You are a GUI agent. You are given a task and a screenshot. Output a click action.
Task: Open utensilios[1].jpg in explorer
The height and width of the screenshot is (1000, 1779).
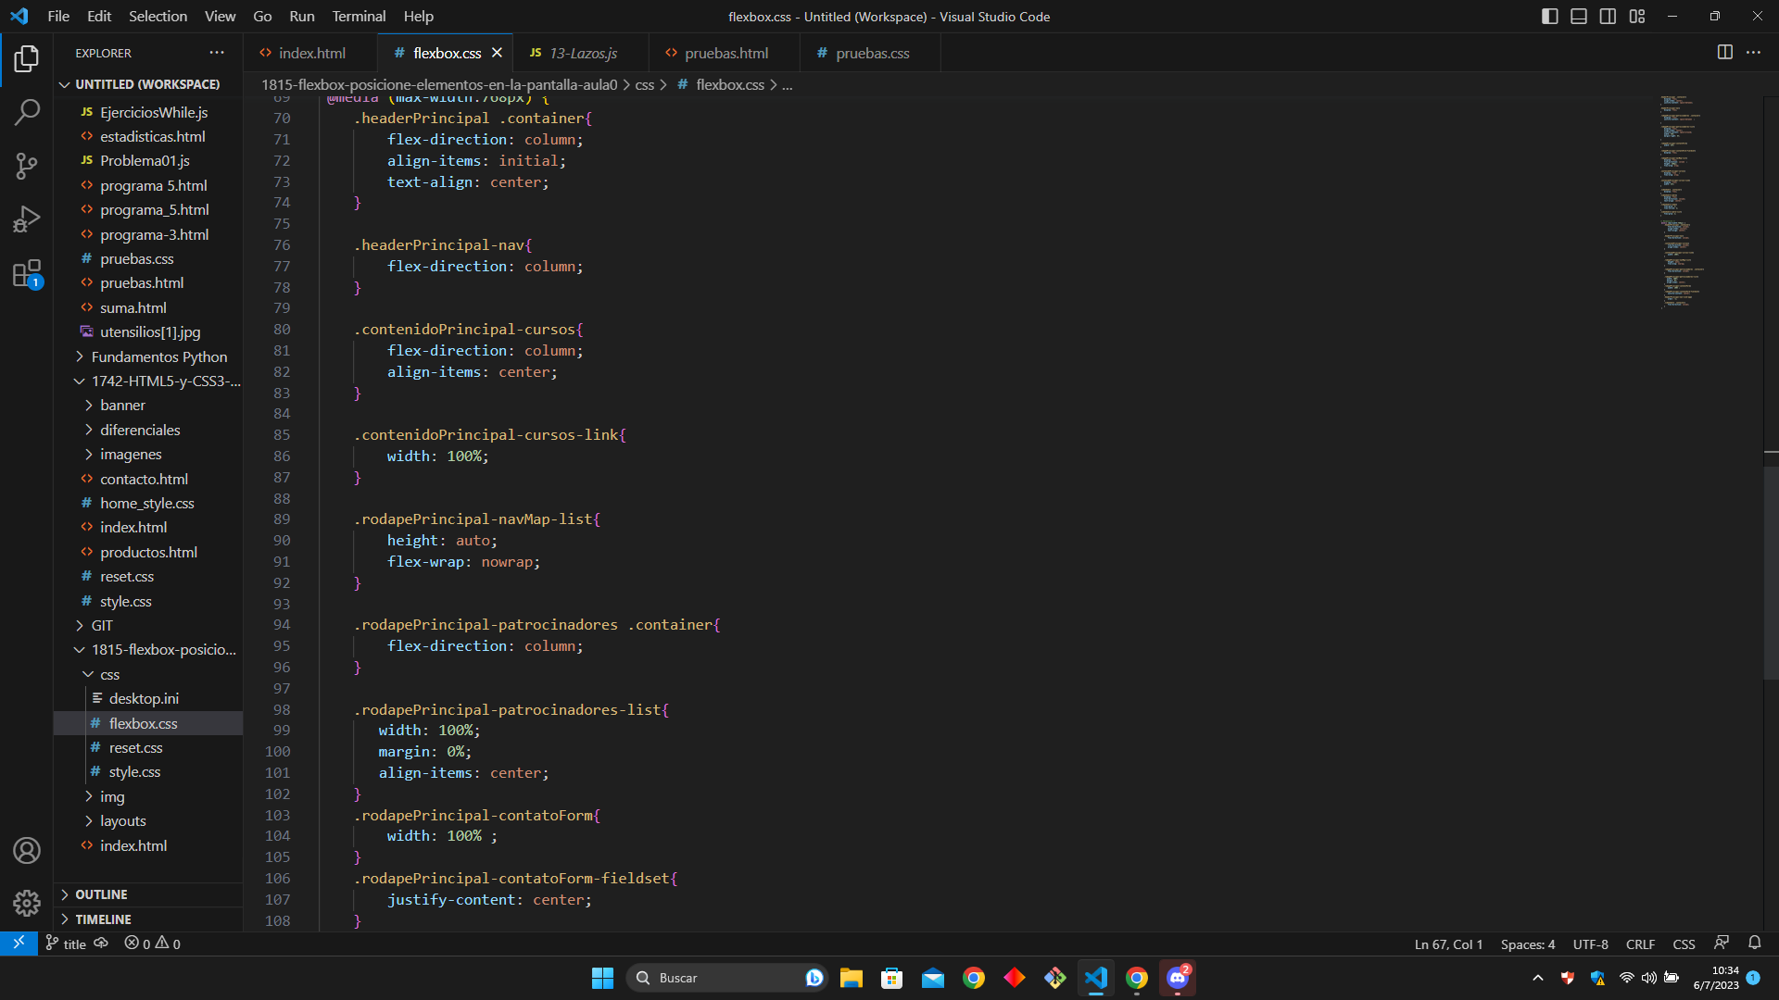pyautogui.click(x=148, y=332)
